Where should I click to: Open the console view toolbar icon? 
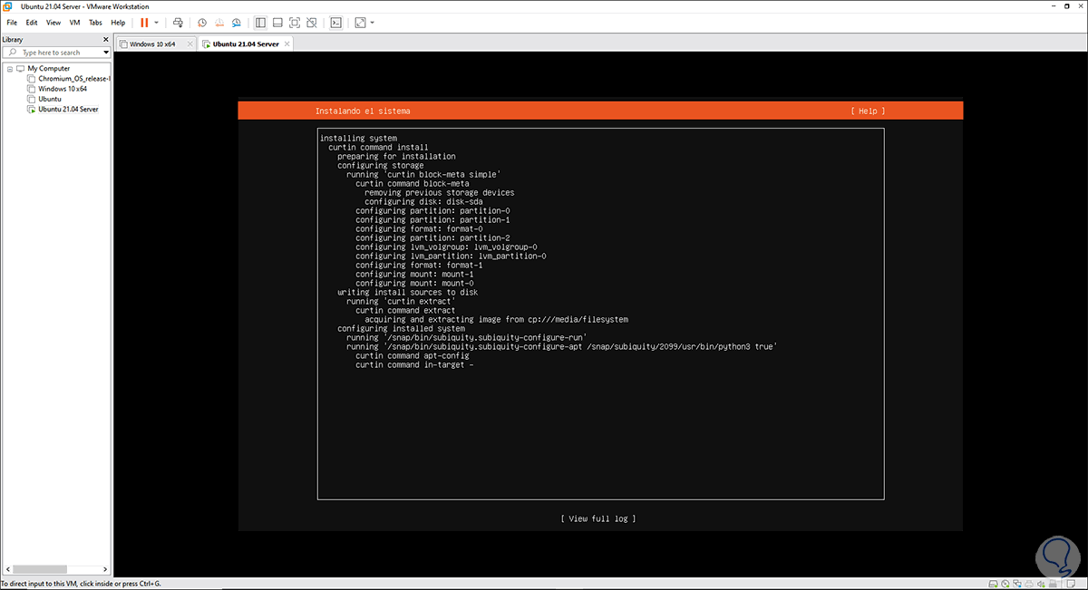click(x=336, y=22)
